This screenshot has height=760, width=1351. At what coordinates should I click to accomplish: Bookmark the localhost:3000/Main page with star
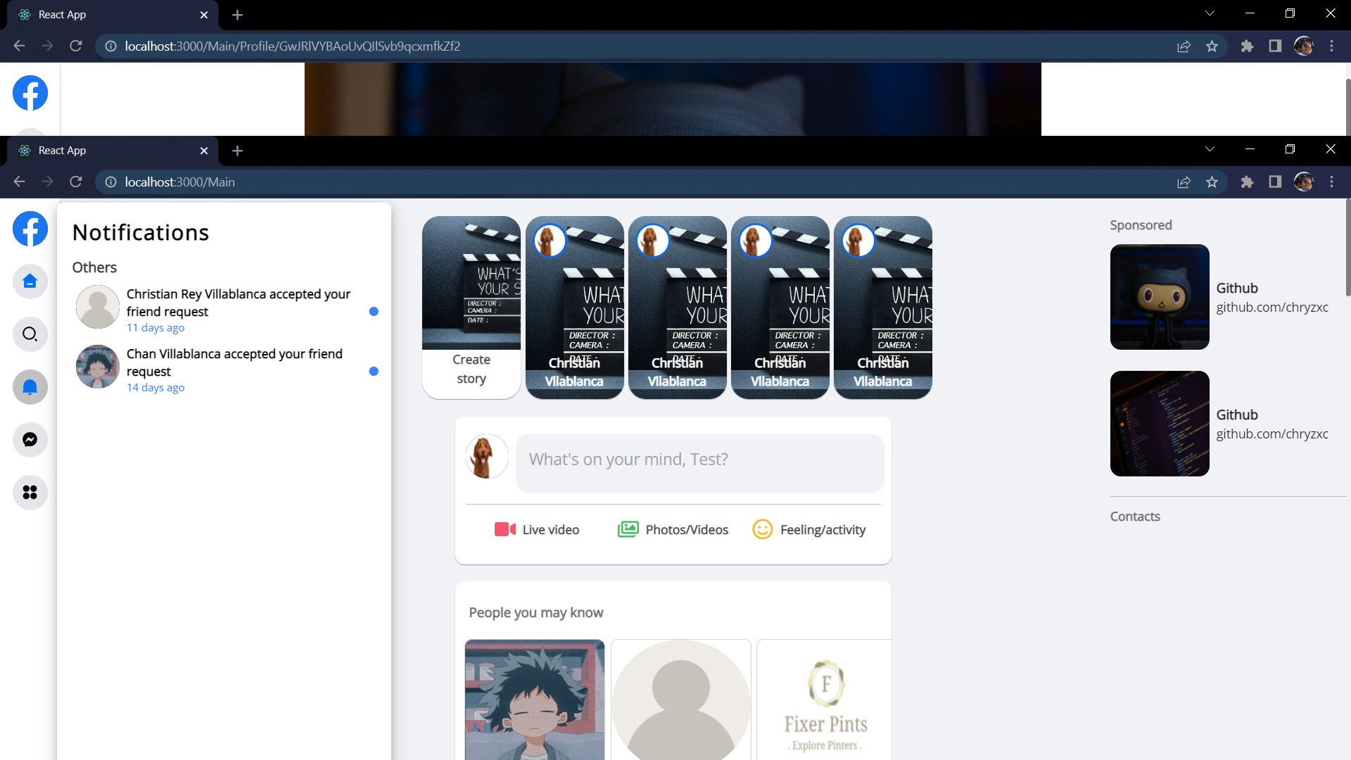(1212, 182)
